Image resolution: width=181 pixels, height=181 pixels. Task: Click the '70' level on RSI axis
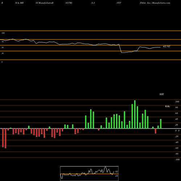point(3,42)
